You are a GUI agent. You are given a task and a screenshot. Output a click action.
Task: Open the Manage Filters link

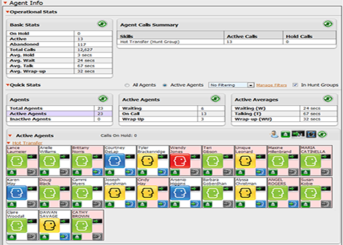click(x=271, y=85)
